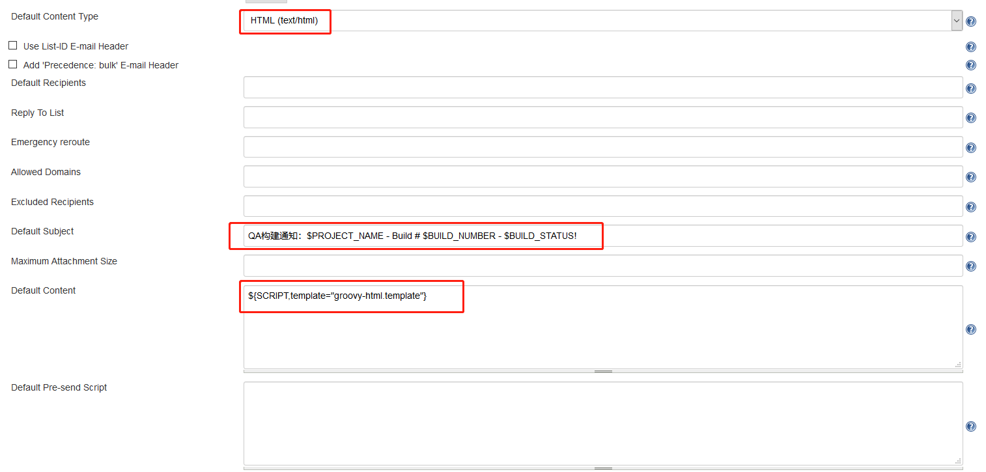Open help for Default Content Type

970,21
